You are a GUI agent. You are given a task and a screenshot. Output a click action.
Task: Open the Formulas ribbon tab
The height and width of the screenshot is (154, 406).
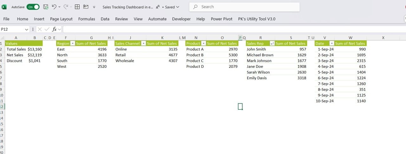[x=87, y=19]
